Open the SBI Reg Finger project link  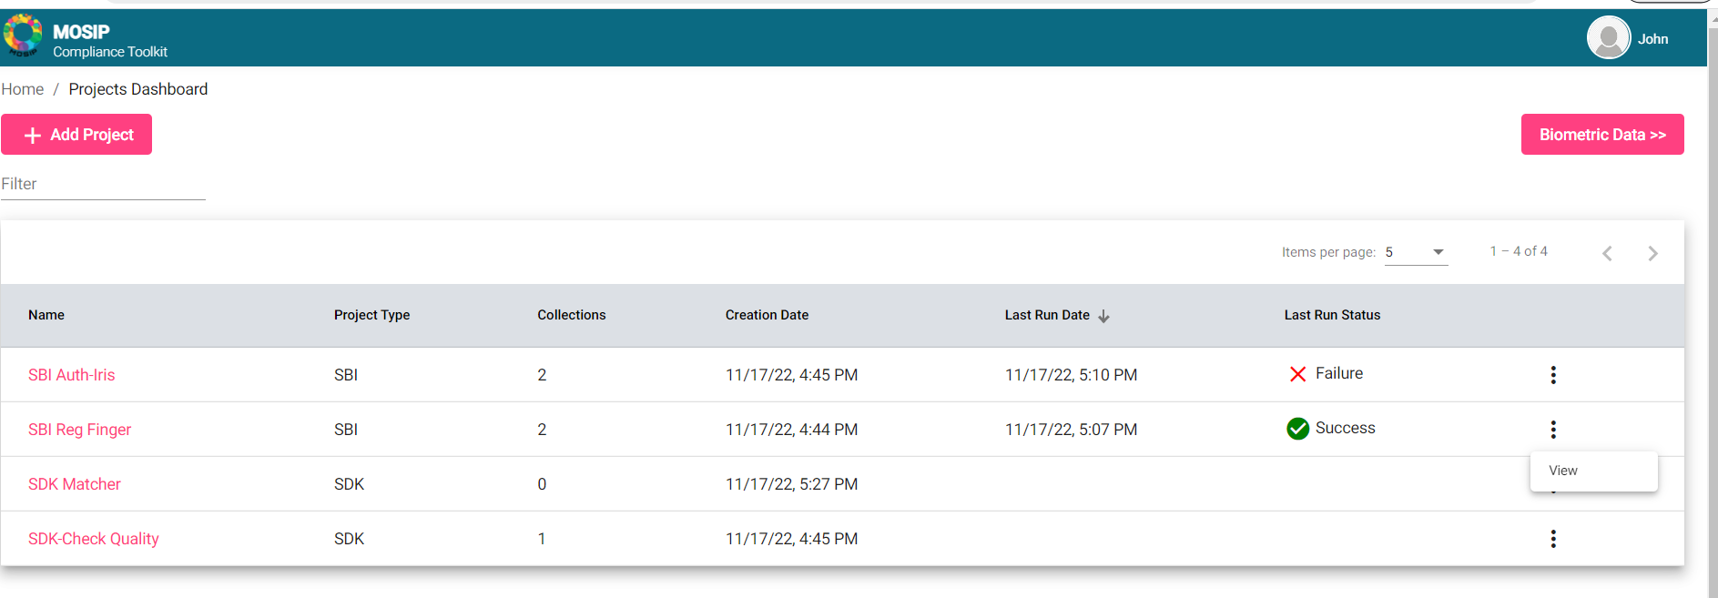click(80, 430)
